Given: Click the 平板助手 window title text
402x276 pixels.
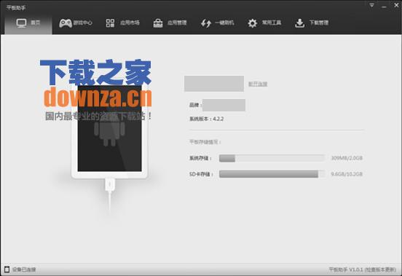Looking at the screenshot, I should 16,8.
